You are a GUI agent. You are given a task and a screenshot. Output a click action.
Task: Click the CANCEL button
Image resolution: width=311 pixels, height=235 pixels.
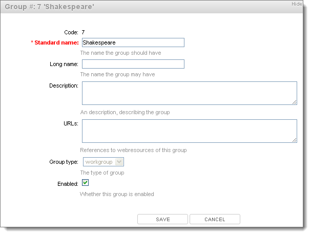[x=215, y=219]
